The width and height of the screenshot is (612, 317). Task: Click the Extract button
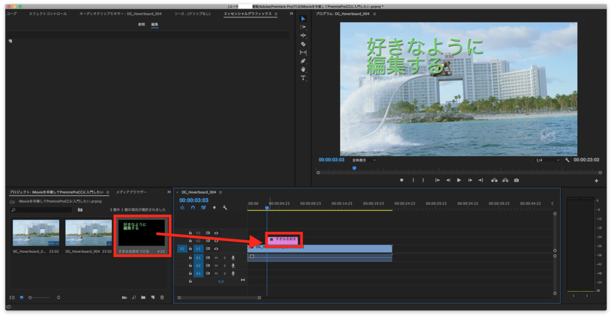click(505, 181)
